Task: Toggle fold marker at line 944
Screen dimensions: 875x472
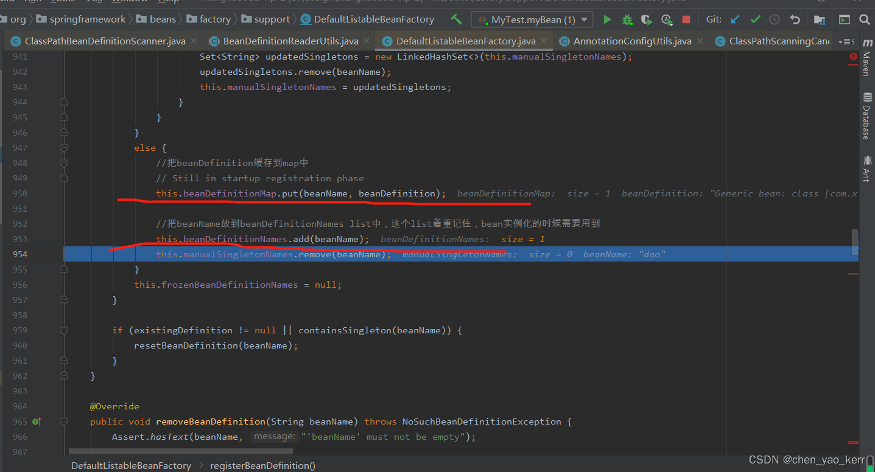Action: [64, 102]
